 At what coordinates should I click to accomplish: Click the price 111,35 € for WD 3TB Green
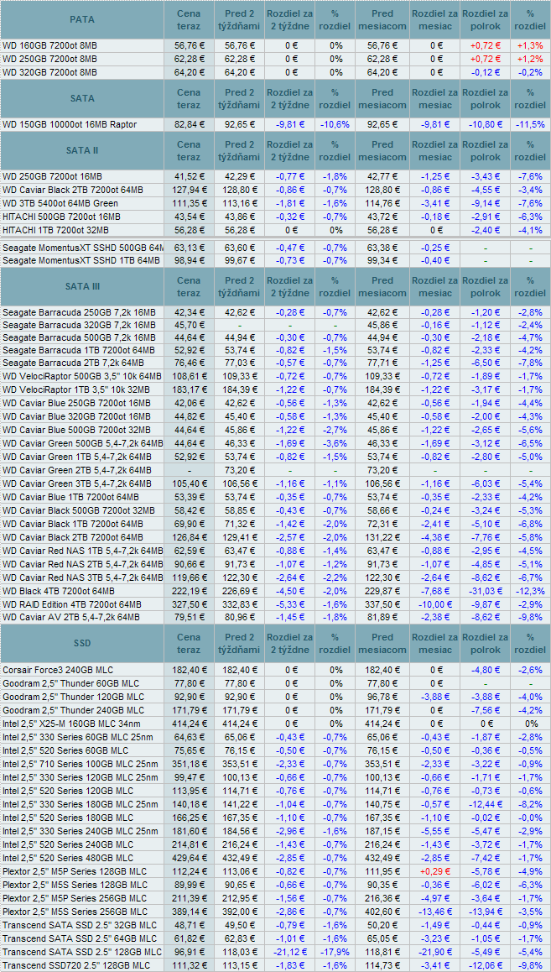[x=190, y=202]
